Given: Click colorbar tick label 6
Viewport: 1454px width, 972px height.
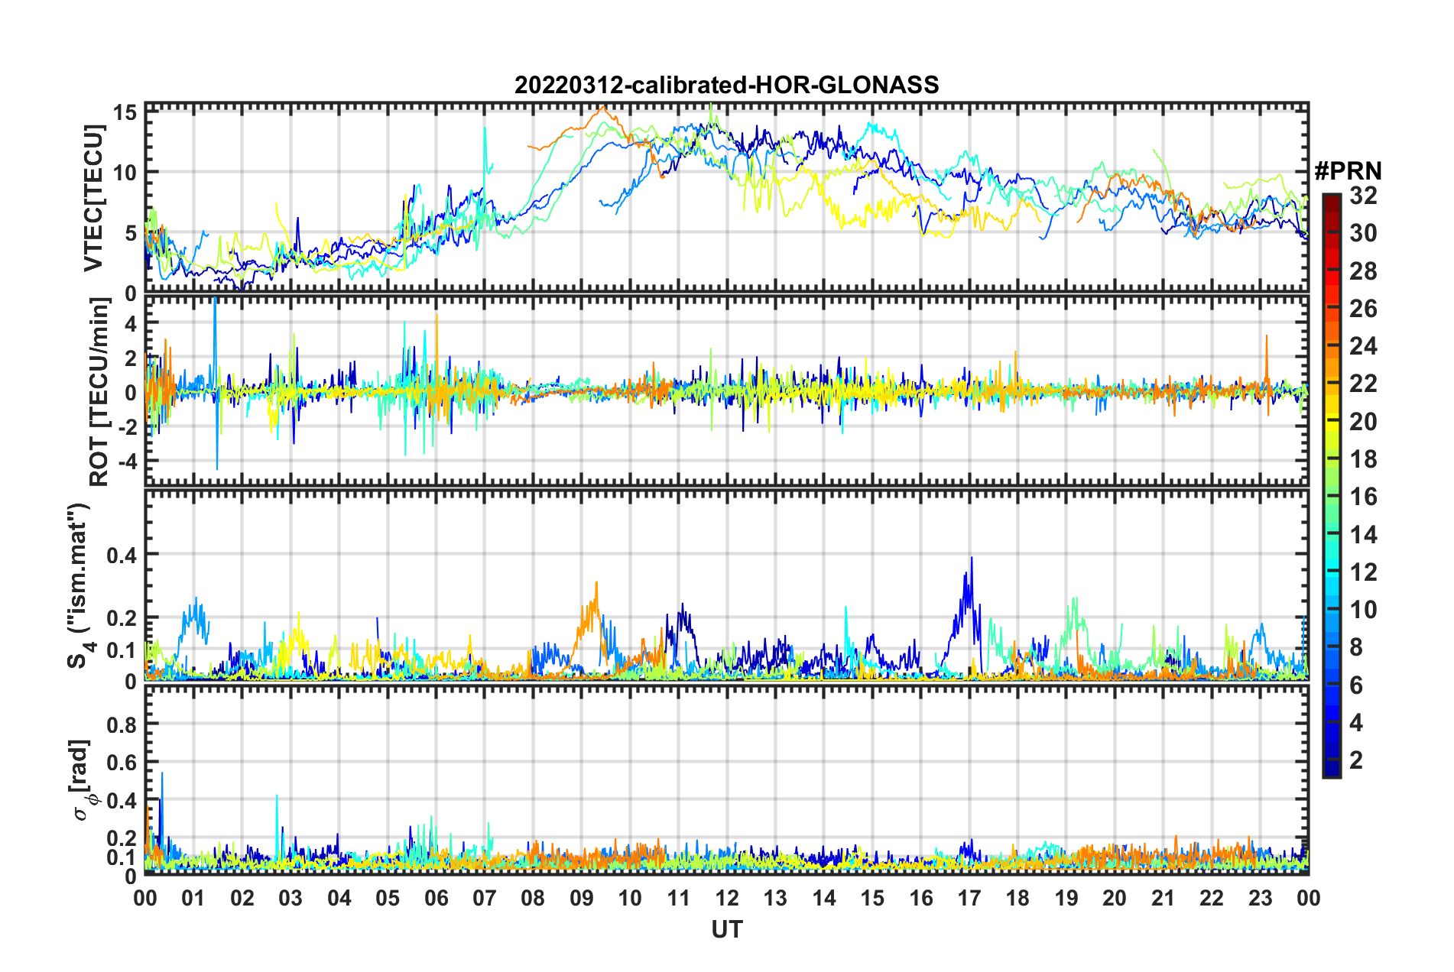Looking at the screenshot, I should (1356, 685).
